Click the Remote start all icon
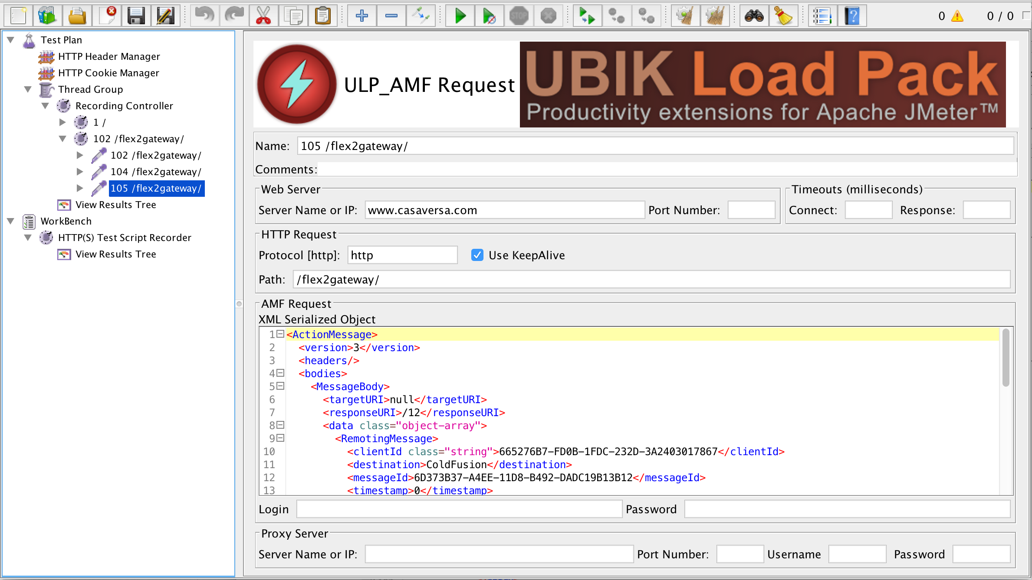This screenshot has width=1032, height=580. 587,16
